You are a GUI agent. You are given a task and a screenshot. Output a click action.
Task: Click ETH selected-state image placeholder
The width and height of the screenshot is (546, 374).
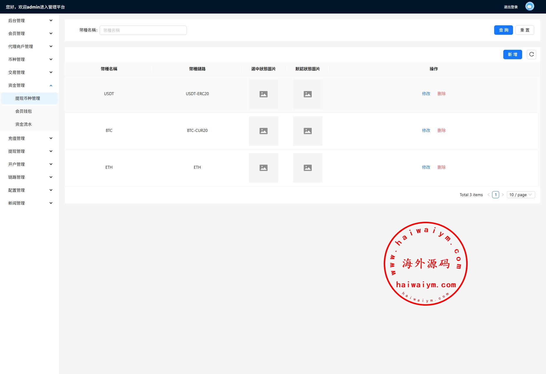263,168
